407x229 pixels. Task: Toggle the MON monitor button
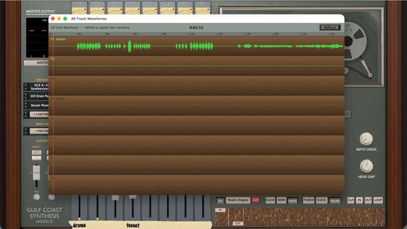281,200
